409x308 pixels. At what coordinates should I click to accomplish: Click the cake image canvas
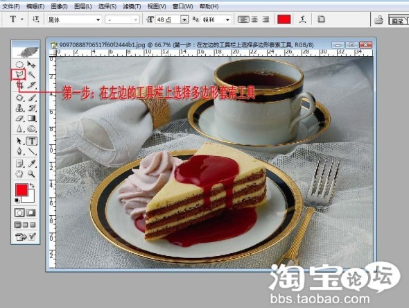214,162
